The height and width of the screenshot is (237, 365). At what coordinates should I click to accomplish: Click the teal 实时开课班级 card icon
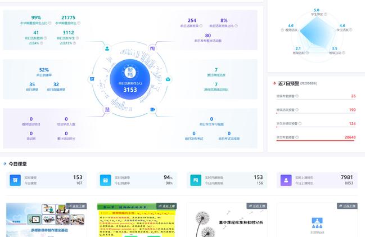[196, 180]
